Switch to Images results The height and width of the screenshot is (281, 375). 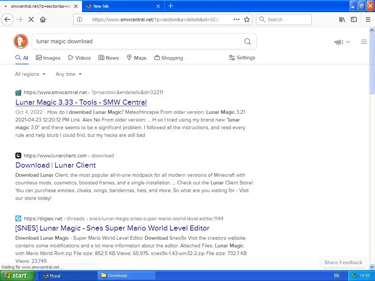[x=48, y=58]
